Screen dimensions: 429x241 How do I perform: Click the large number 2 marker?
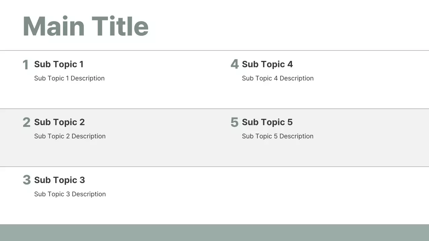26,122
